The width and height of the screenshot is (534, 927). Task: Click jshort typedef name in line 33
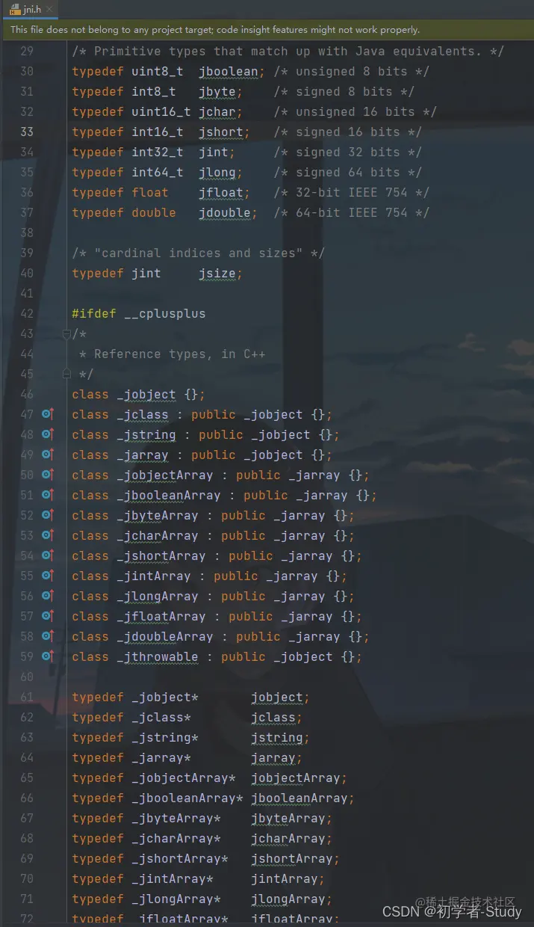coord(221,132)
